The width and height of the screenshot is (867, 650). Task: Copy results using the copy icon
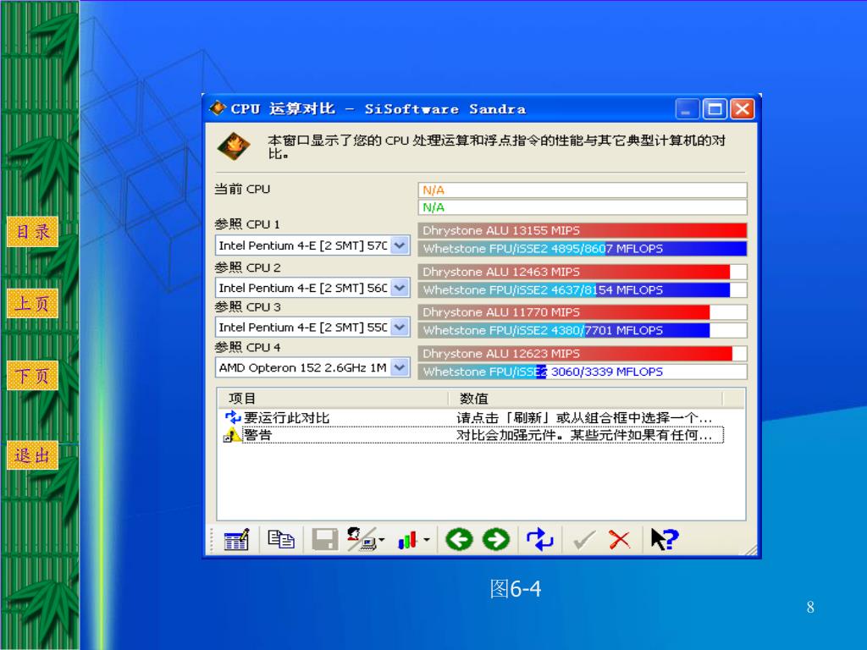pyautogui.click(x=281, y=539)
